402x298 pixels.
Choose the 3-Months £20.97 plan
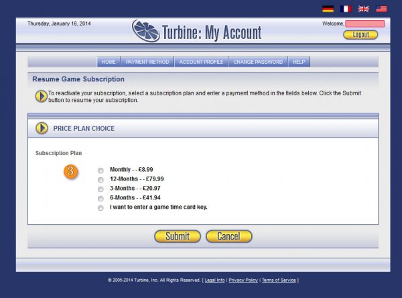[100, 189]
